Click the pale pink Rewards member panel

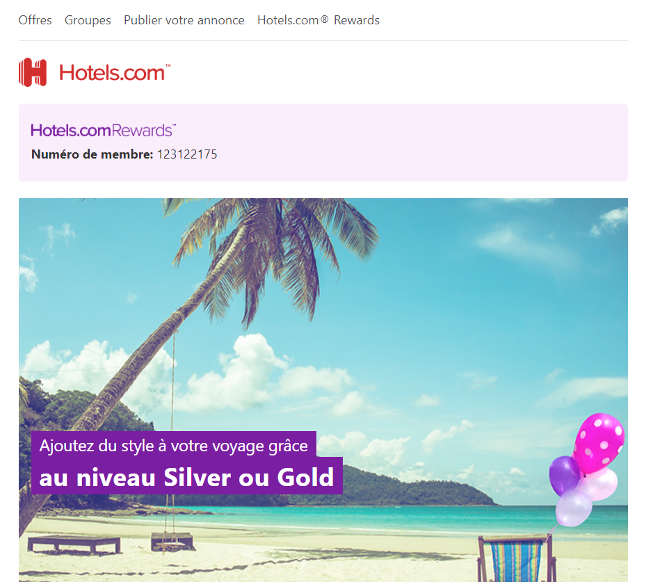click(323, 143)
